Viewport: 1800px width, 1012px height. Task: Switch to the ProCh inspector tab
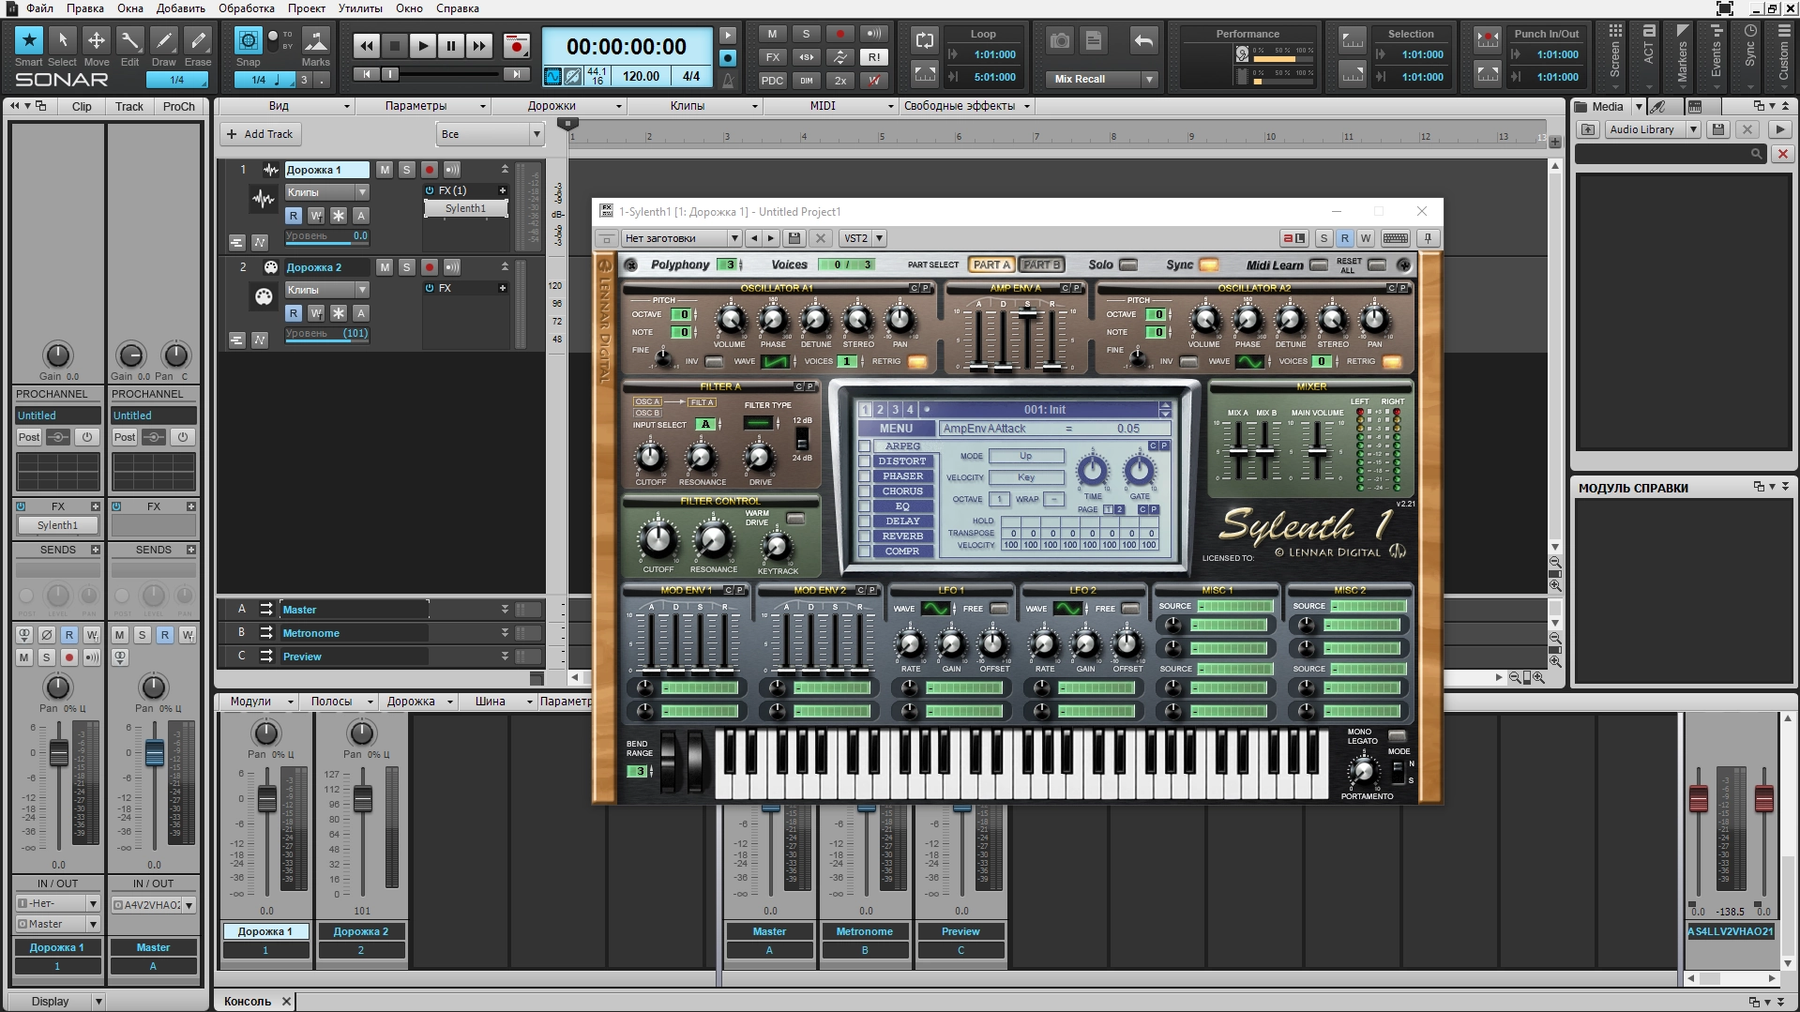coord(179,106)
